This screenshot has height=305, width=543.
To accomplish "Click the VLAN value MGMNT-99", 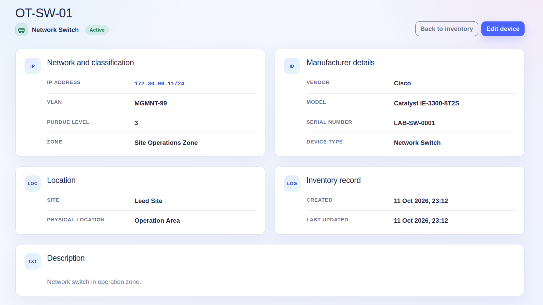I will [x=151, y=103].
